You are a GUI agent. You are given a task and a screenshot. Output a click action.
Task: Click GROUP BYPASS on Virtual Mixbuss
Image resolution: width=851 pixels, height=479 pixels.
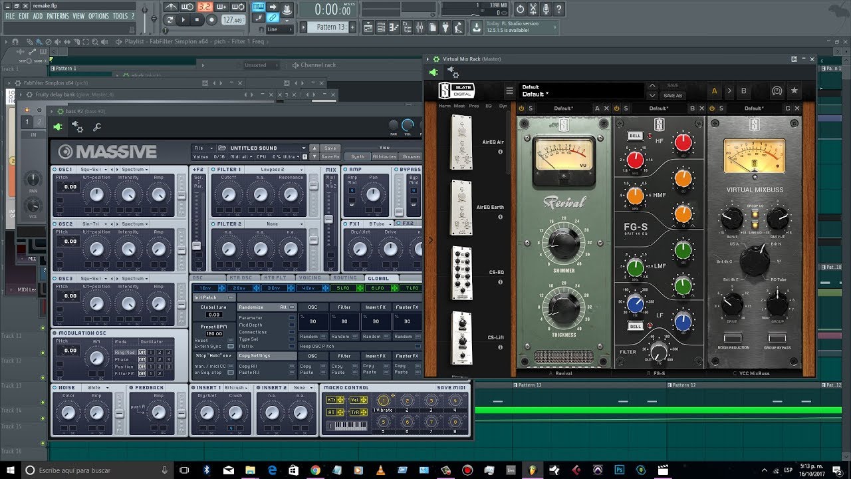(777, 339)
